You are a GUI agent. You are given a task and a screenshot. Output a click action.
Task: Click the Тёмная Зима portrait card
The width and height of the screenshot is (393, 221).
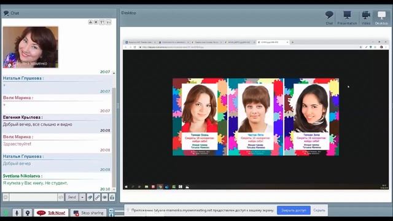point(311,117)
